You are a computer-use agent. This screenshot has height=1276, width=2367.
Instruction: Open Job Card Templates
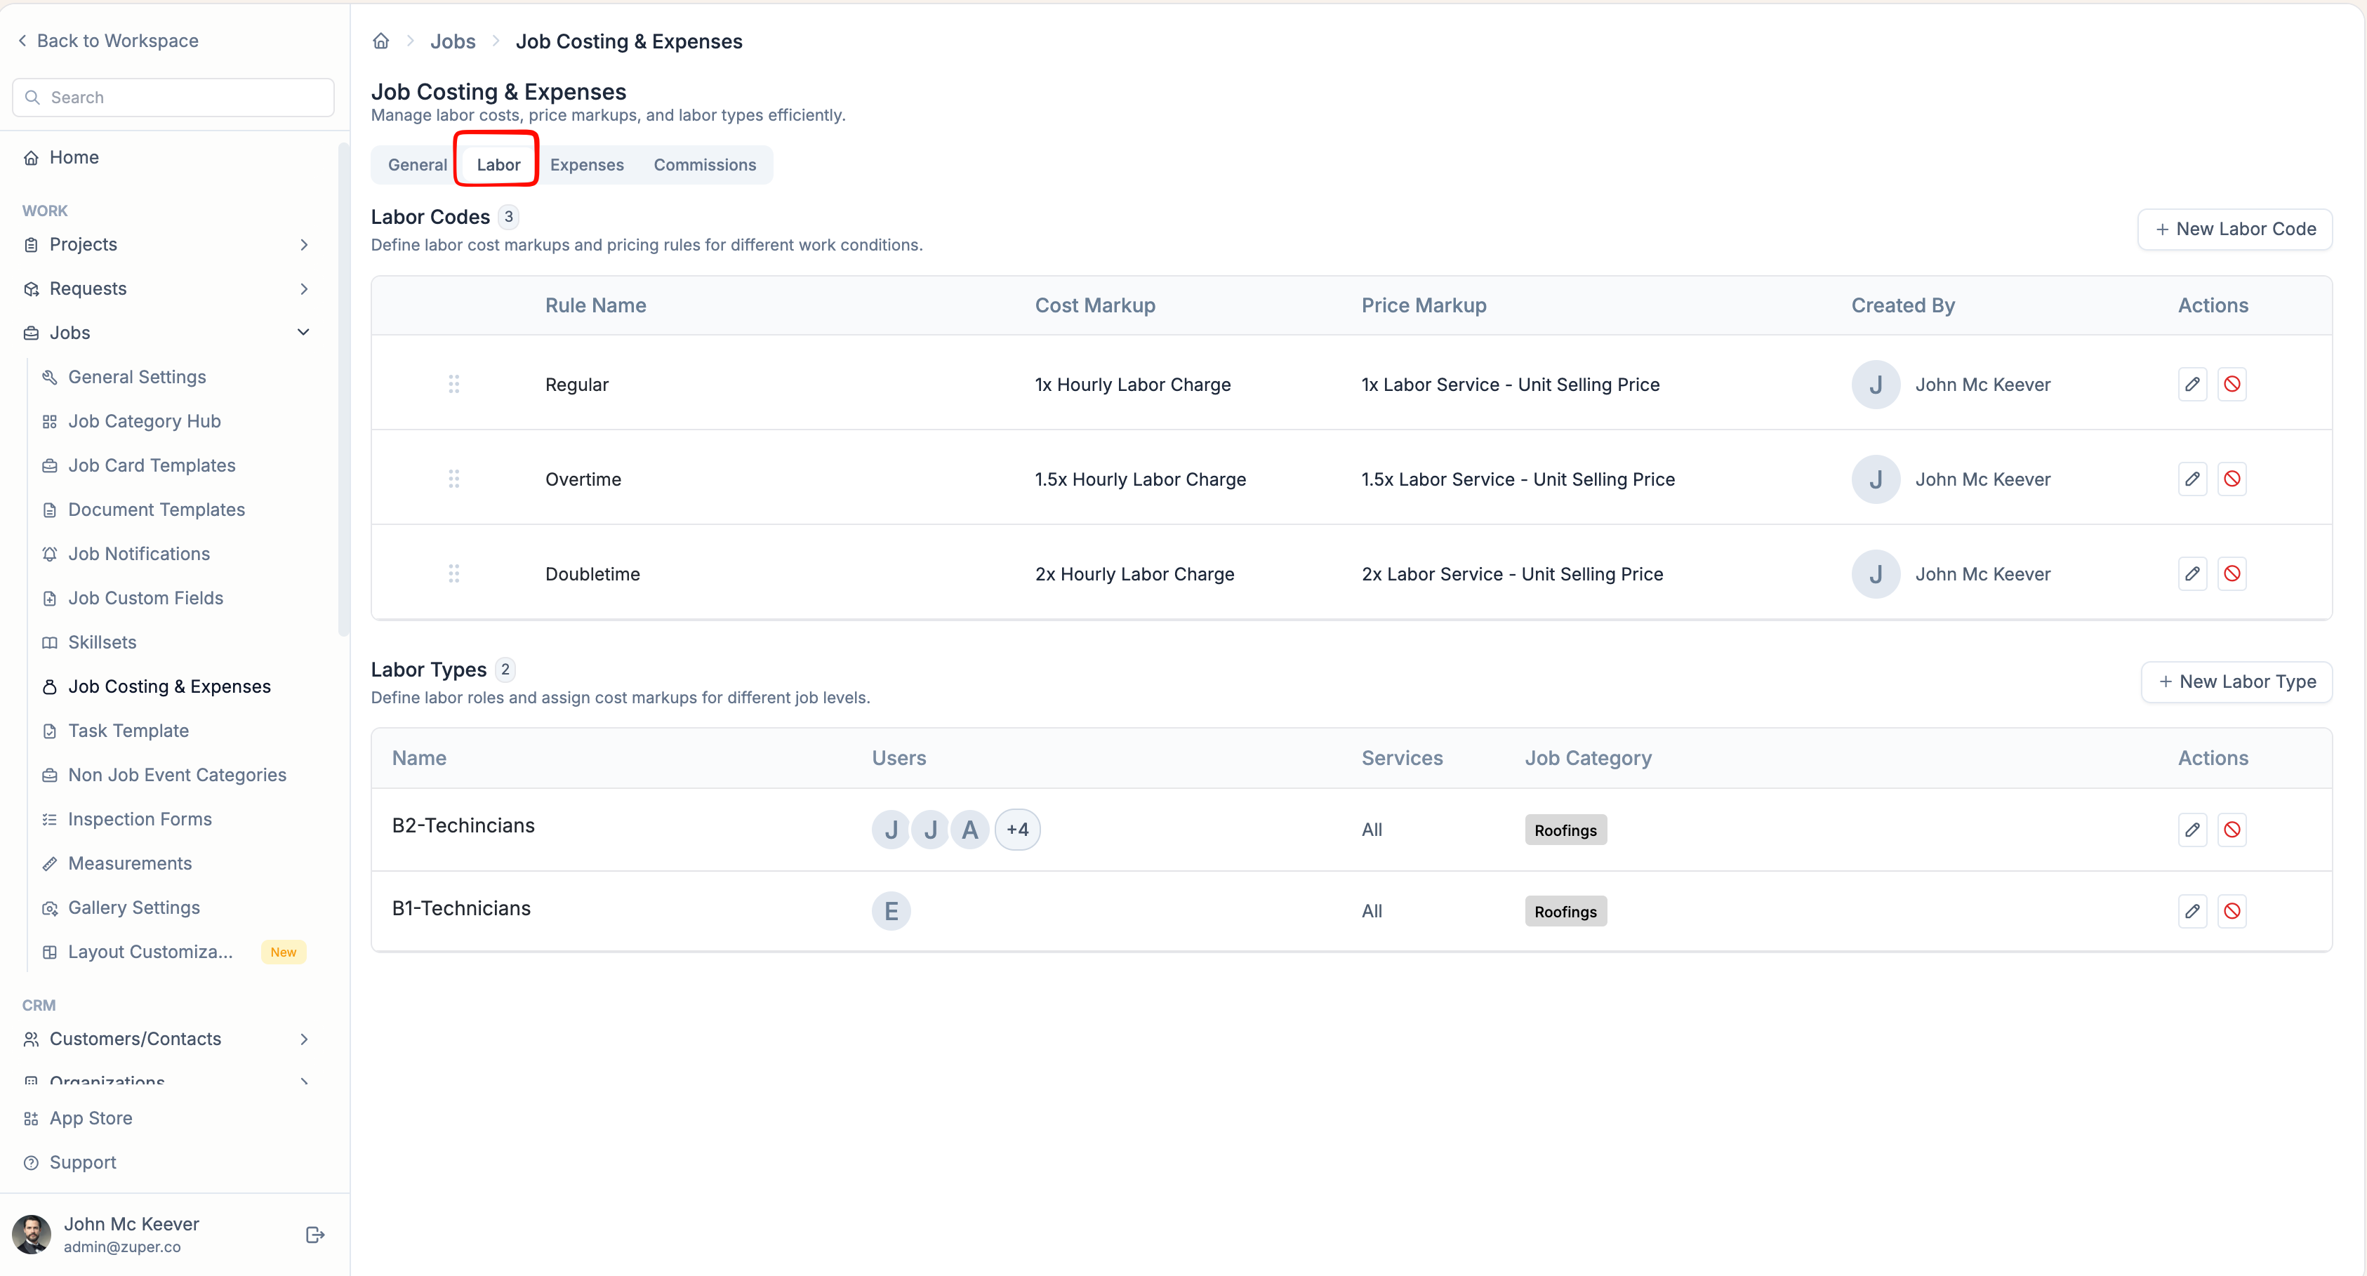152,465
